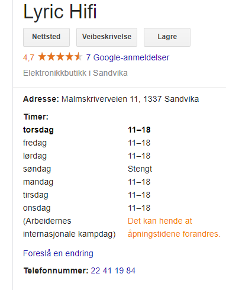Click the Lyric Hifi title heading
The width and height of the screenshot is (226, 290).
point(60,12)
